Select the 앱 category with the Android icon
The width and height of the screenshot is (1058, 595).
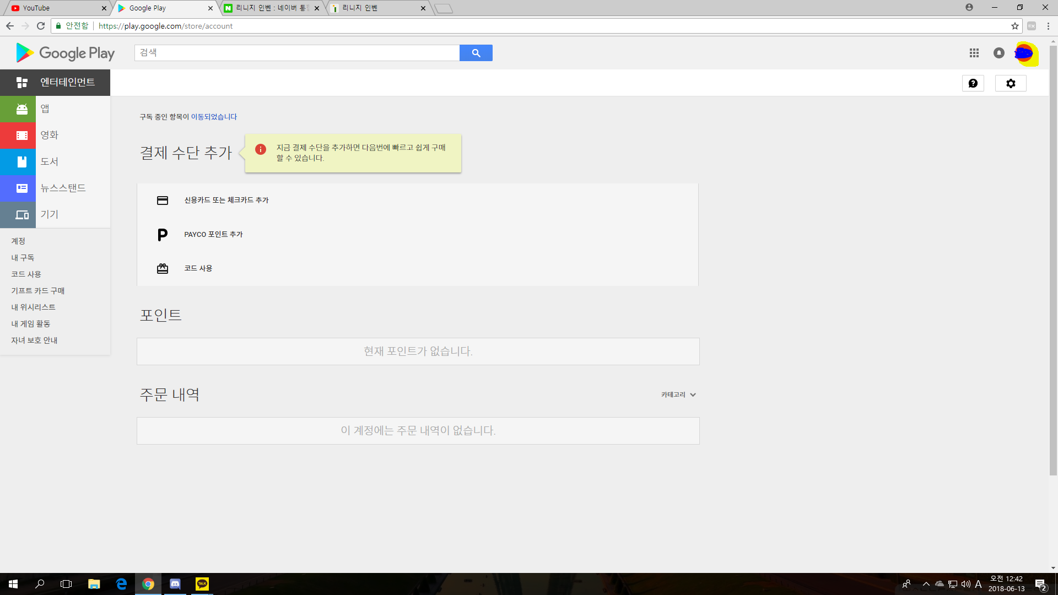(x=55, y=109)
